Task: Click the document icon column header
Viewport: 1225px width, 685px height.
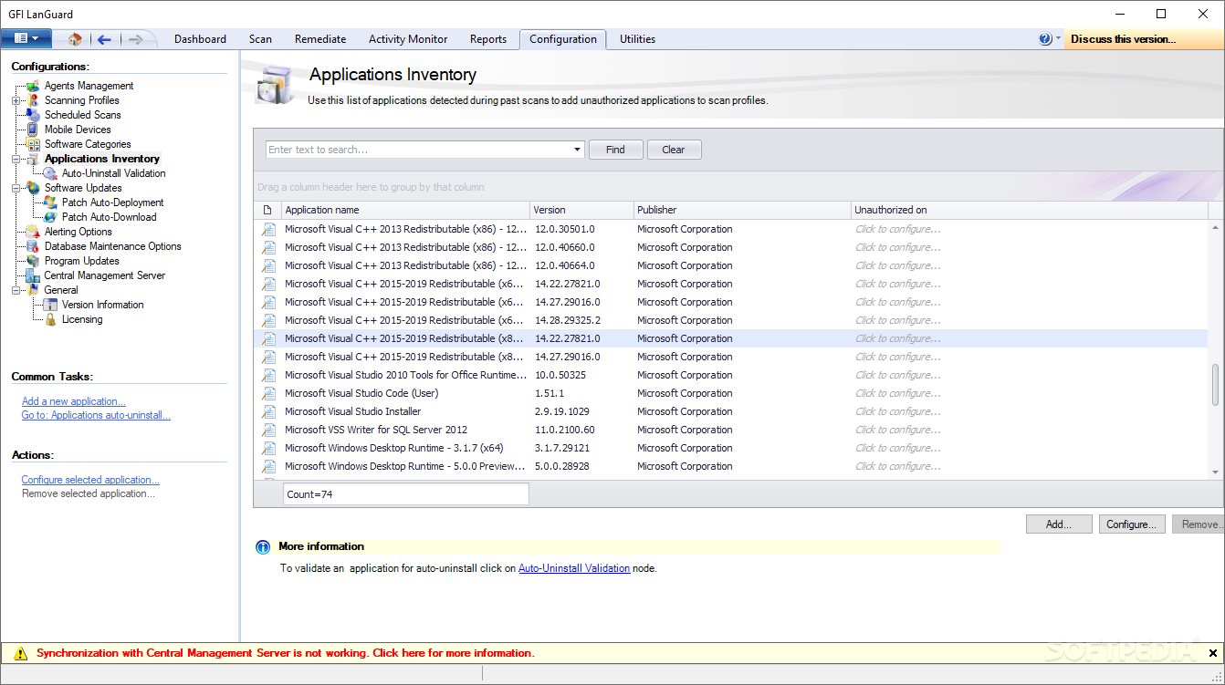Action: [267, 210]
